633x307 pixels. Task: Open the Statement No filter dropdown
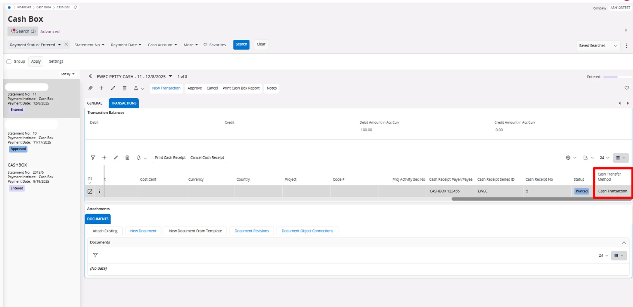pos(89,45)
